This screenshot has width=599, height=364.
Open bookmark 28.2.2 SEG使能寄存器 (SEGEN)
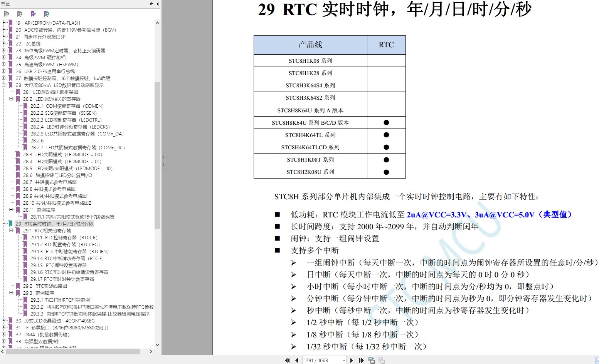pos(64,113)
